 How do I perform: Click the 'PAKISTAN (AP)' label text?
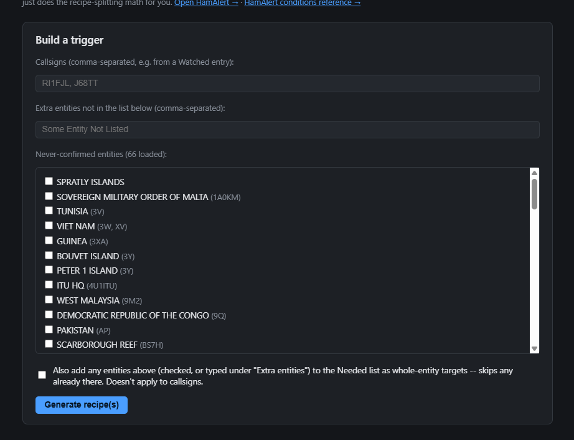point(83,330)
